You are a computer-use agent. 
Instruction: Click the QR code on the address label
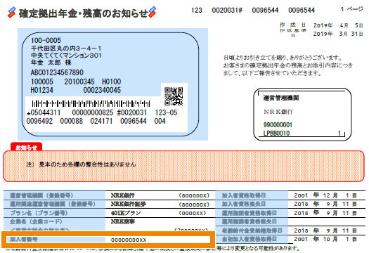pyautogui.click(x=174, y=96)
